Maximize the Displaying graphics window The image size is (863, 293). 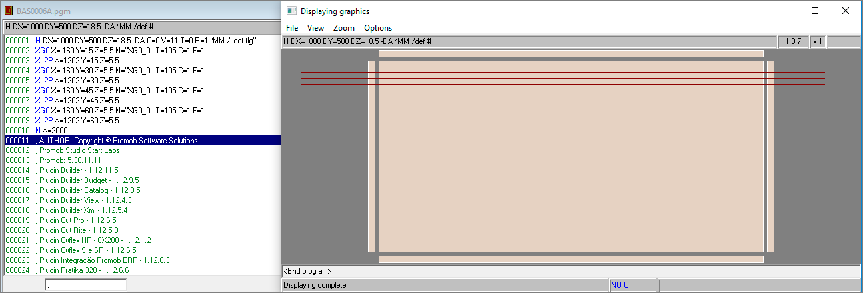(814, 11)
